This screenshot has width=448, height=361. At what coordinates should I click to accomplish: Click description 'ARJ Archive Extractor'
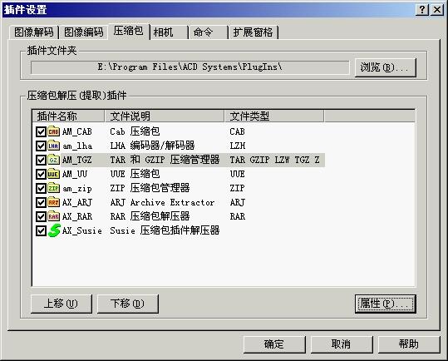[162, 202]
